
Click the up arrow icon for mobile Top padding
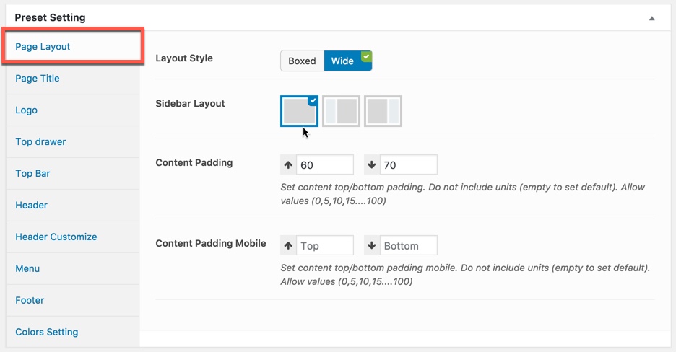tap(288, 245)
